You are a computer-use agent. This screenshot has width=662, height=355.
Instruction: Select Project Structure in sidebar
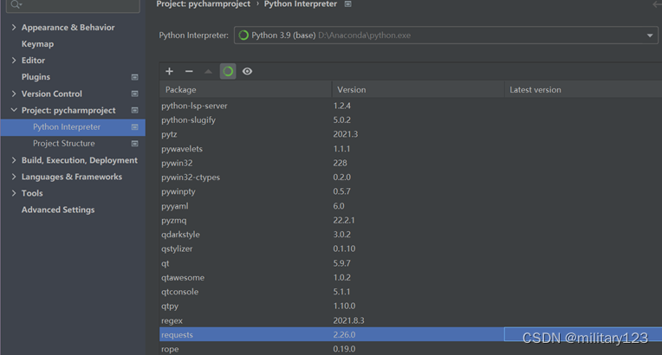point(64,144)
